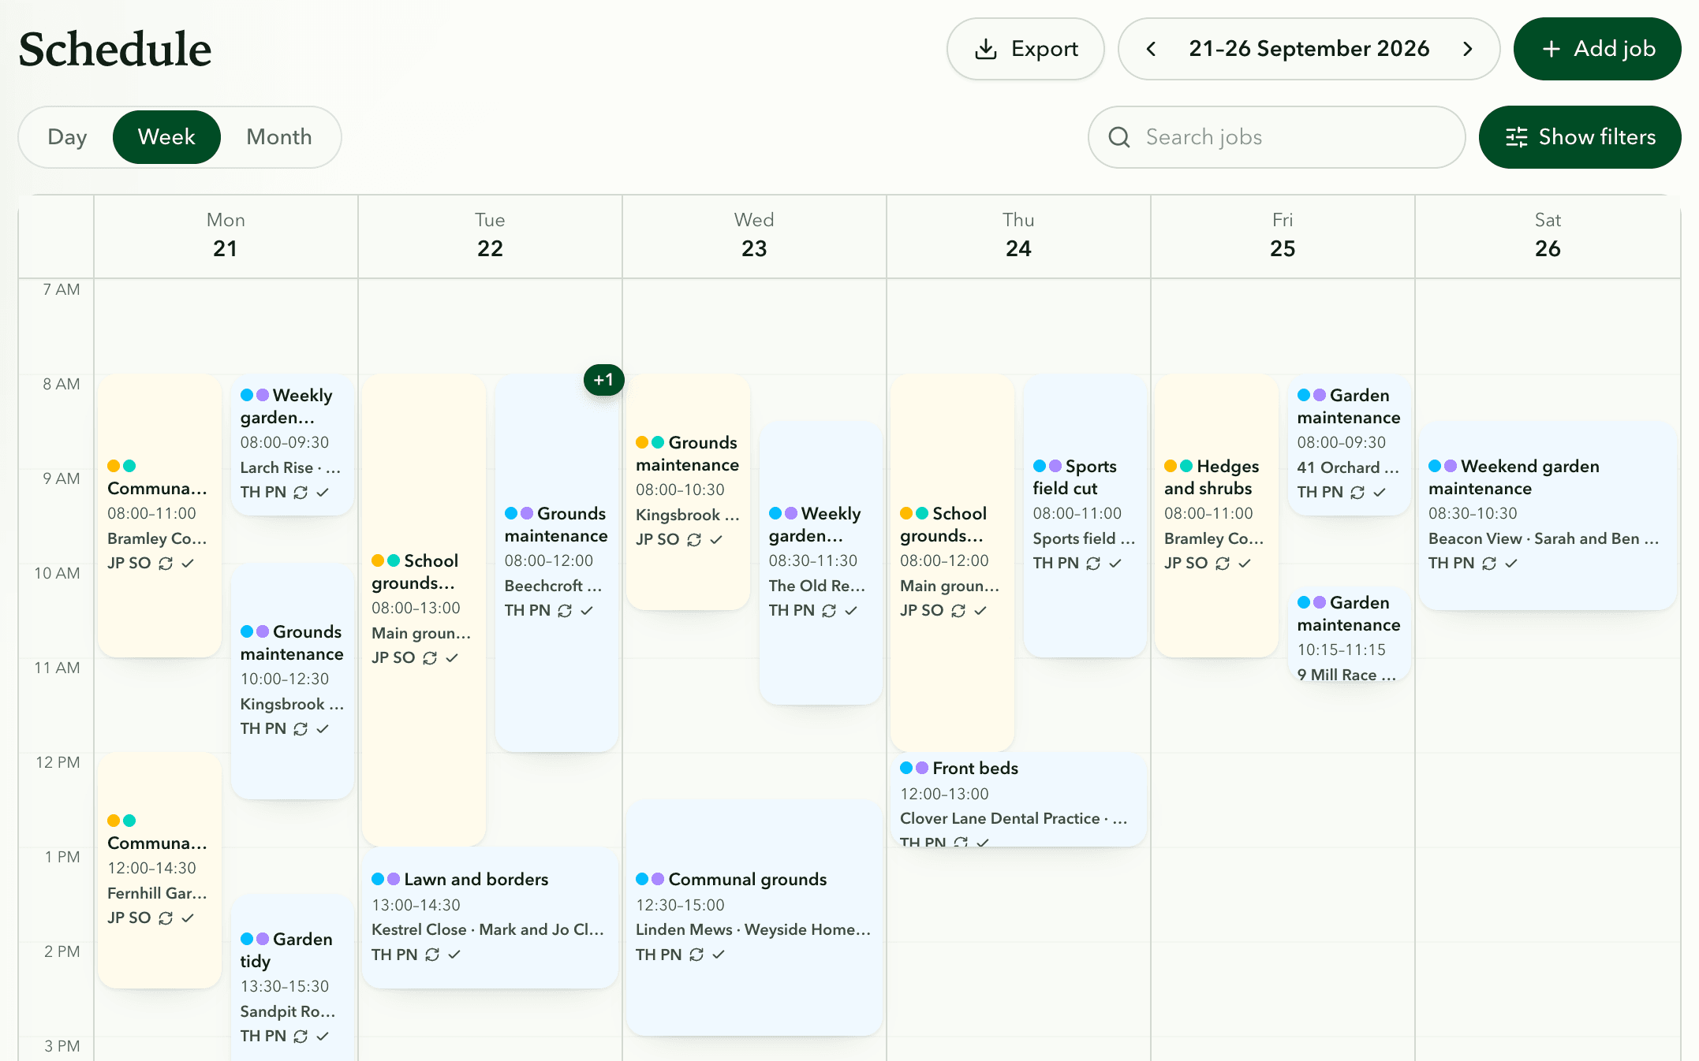Click recurring icon on Monday Weekly garden job
The width and height of the screenshot is (1699, 1061).
301,492
